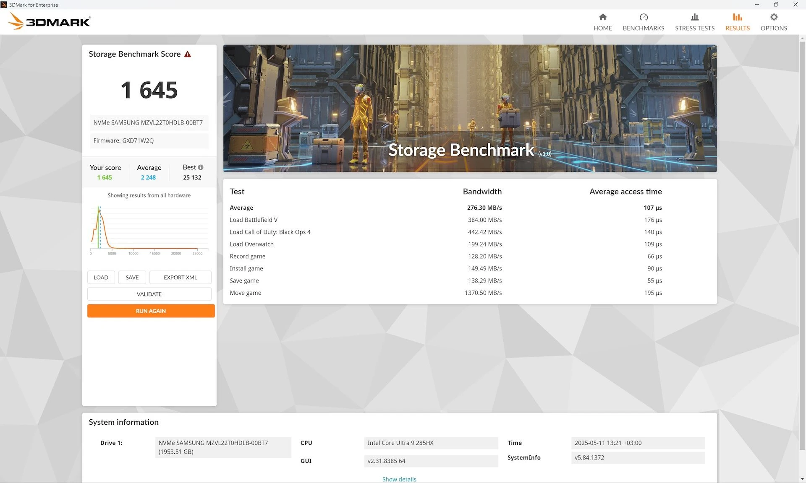Go to the HOME tab
The width and height of the screenshot is (806, 483).
pyautogui.click(x=602, y=22)
